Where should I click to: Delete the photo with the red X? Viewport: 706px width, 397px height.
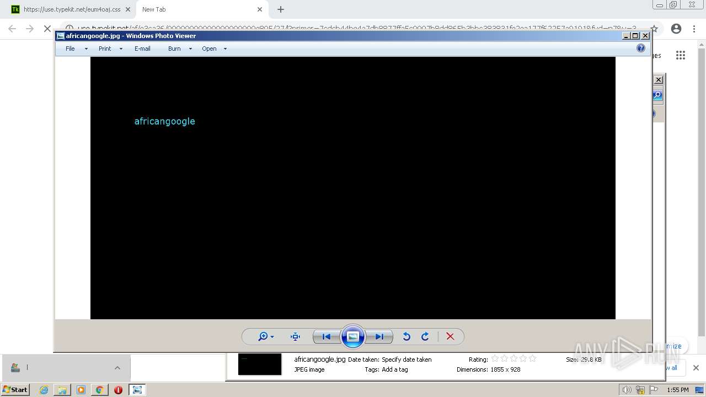pos(450,336)
